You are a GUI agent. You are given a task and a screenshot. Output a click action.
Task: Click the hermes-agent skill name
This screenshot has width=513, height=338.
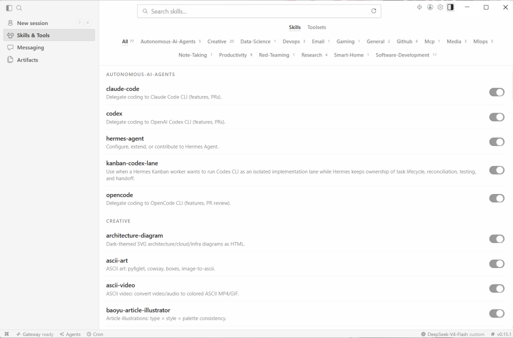coord(125,138)
